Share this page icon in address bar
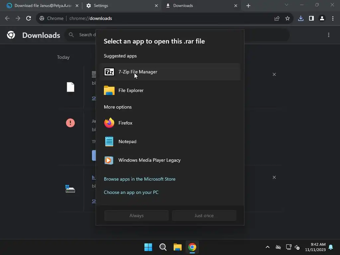Image resolution: width=340 pixels, height=255 pixels. (277, 19)
